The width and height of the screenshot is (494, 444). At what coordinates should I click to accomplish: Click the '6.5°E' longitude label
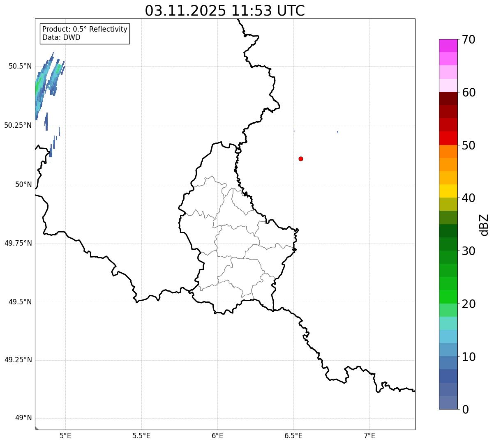pos(293,436)
